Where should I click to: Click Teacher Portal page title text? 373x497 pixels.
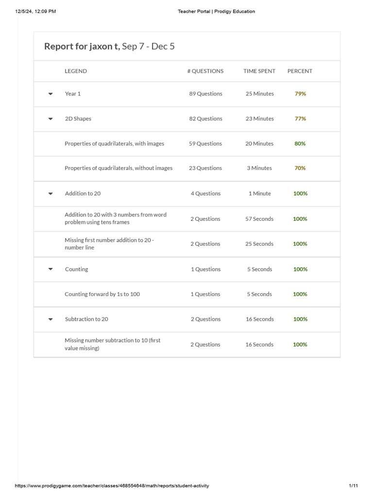216,11
